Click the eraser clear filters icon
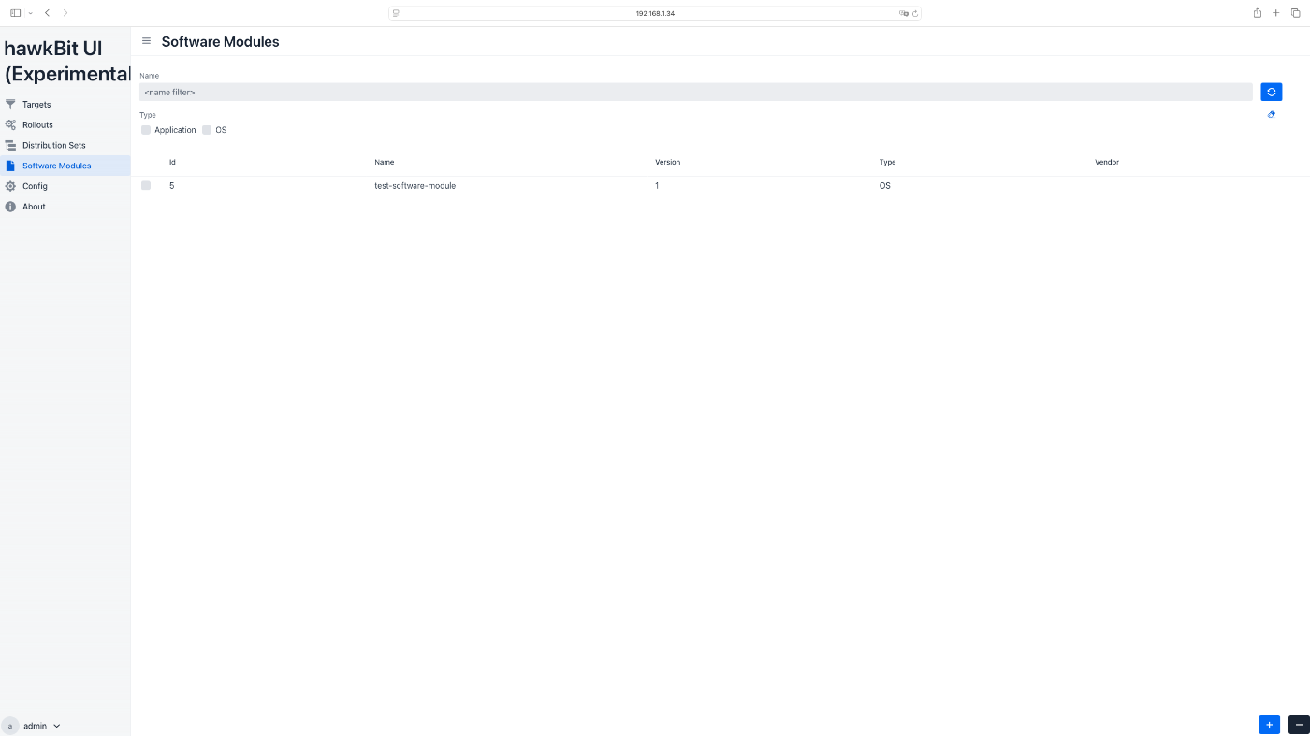 1271,114
